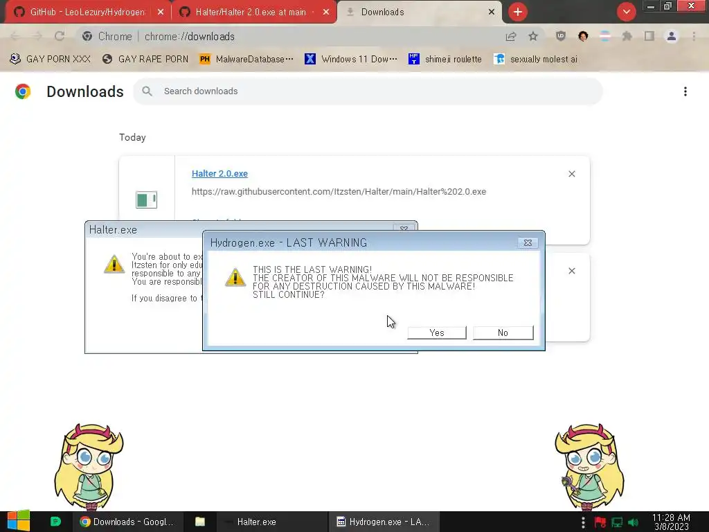709x532 pixels.
Task: Open File Explorer from the taskbar
Action: point(200,522)
